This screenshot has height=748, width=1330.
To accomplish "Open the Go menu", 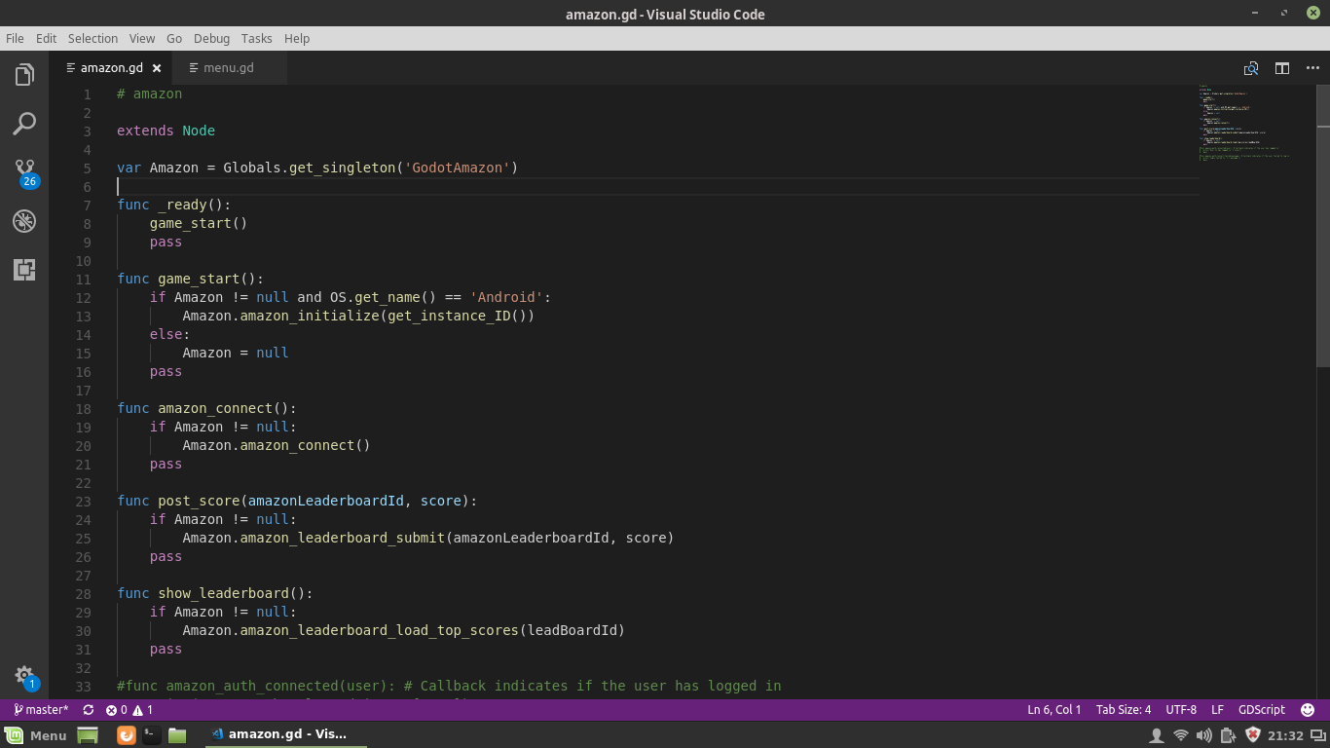I will [174, 38].
